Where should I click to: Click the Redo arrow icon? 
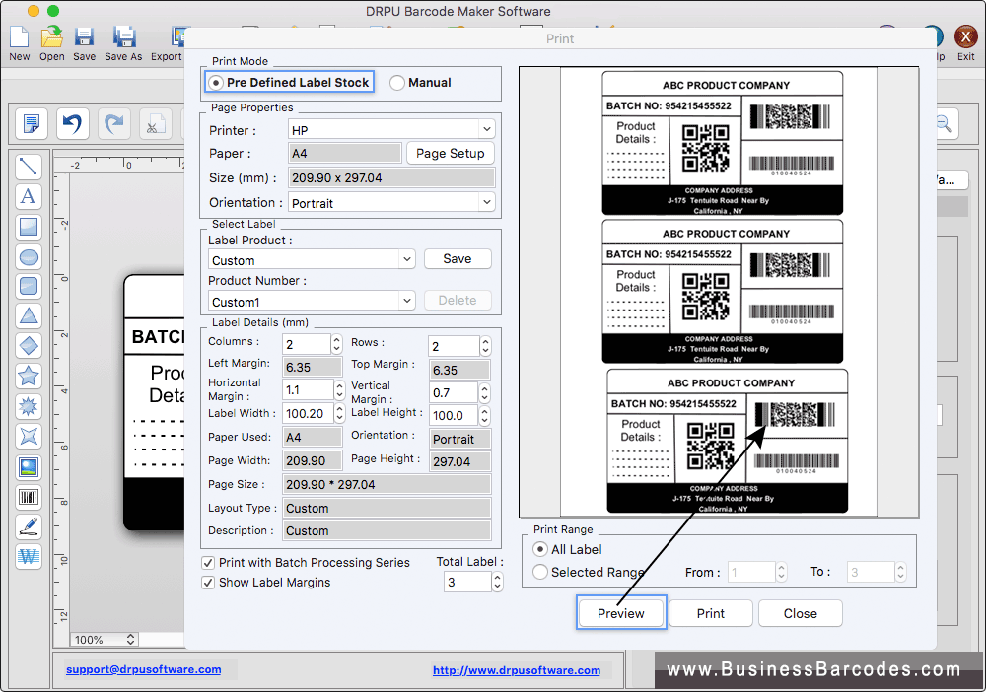[113, 123]
